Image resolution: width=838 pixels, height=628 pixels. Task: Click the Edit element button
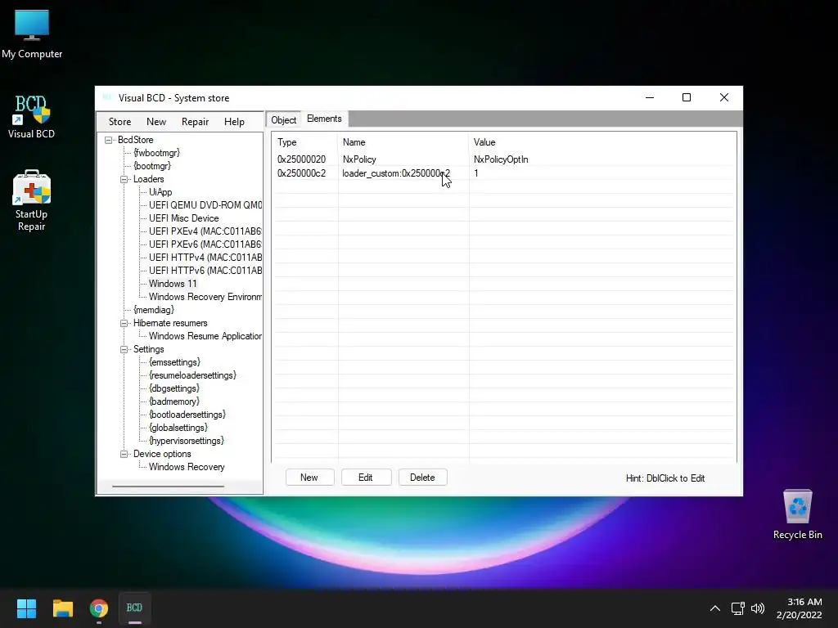366,478
